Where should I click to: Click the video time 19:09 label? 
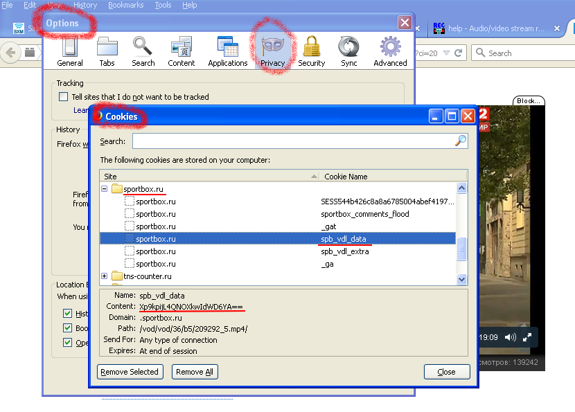[489, 337]
